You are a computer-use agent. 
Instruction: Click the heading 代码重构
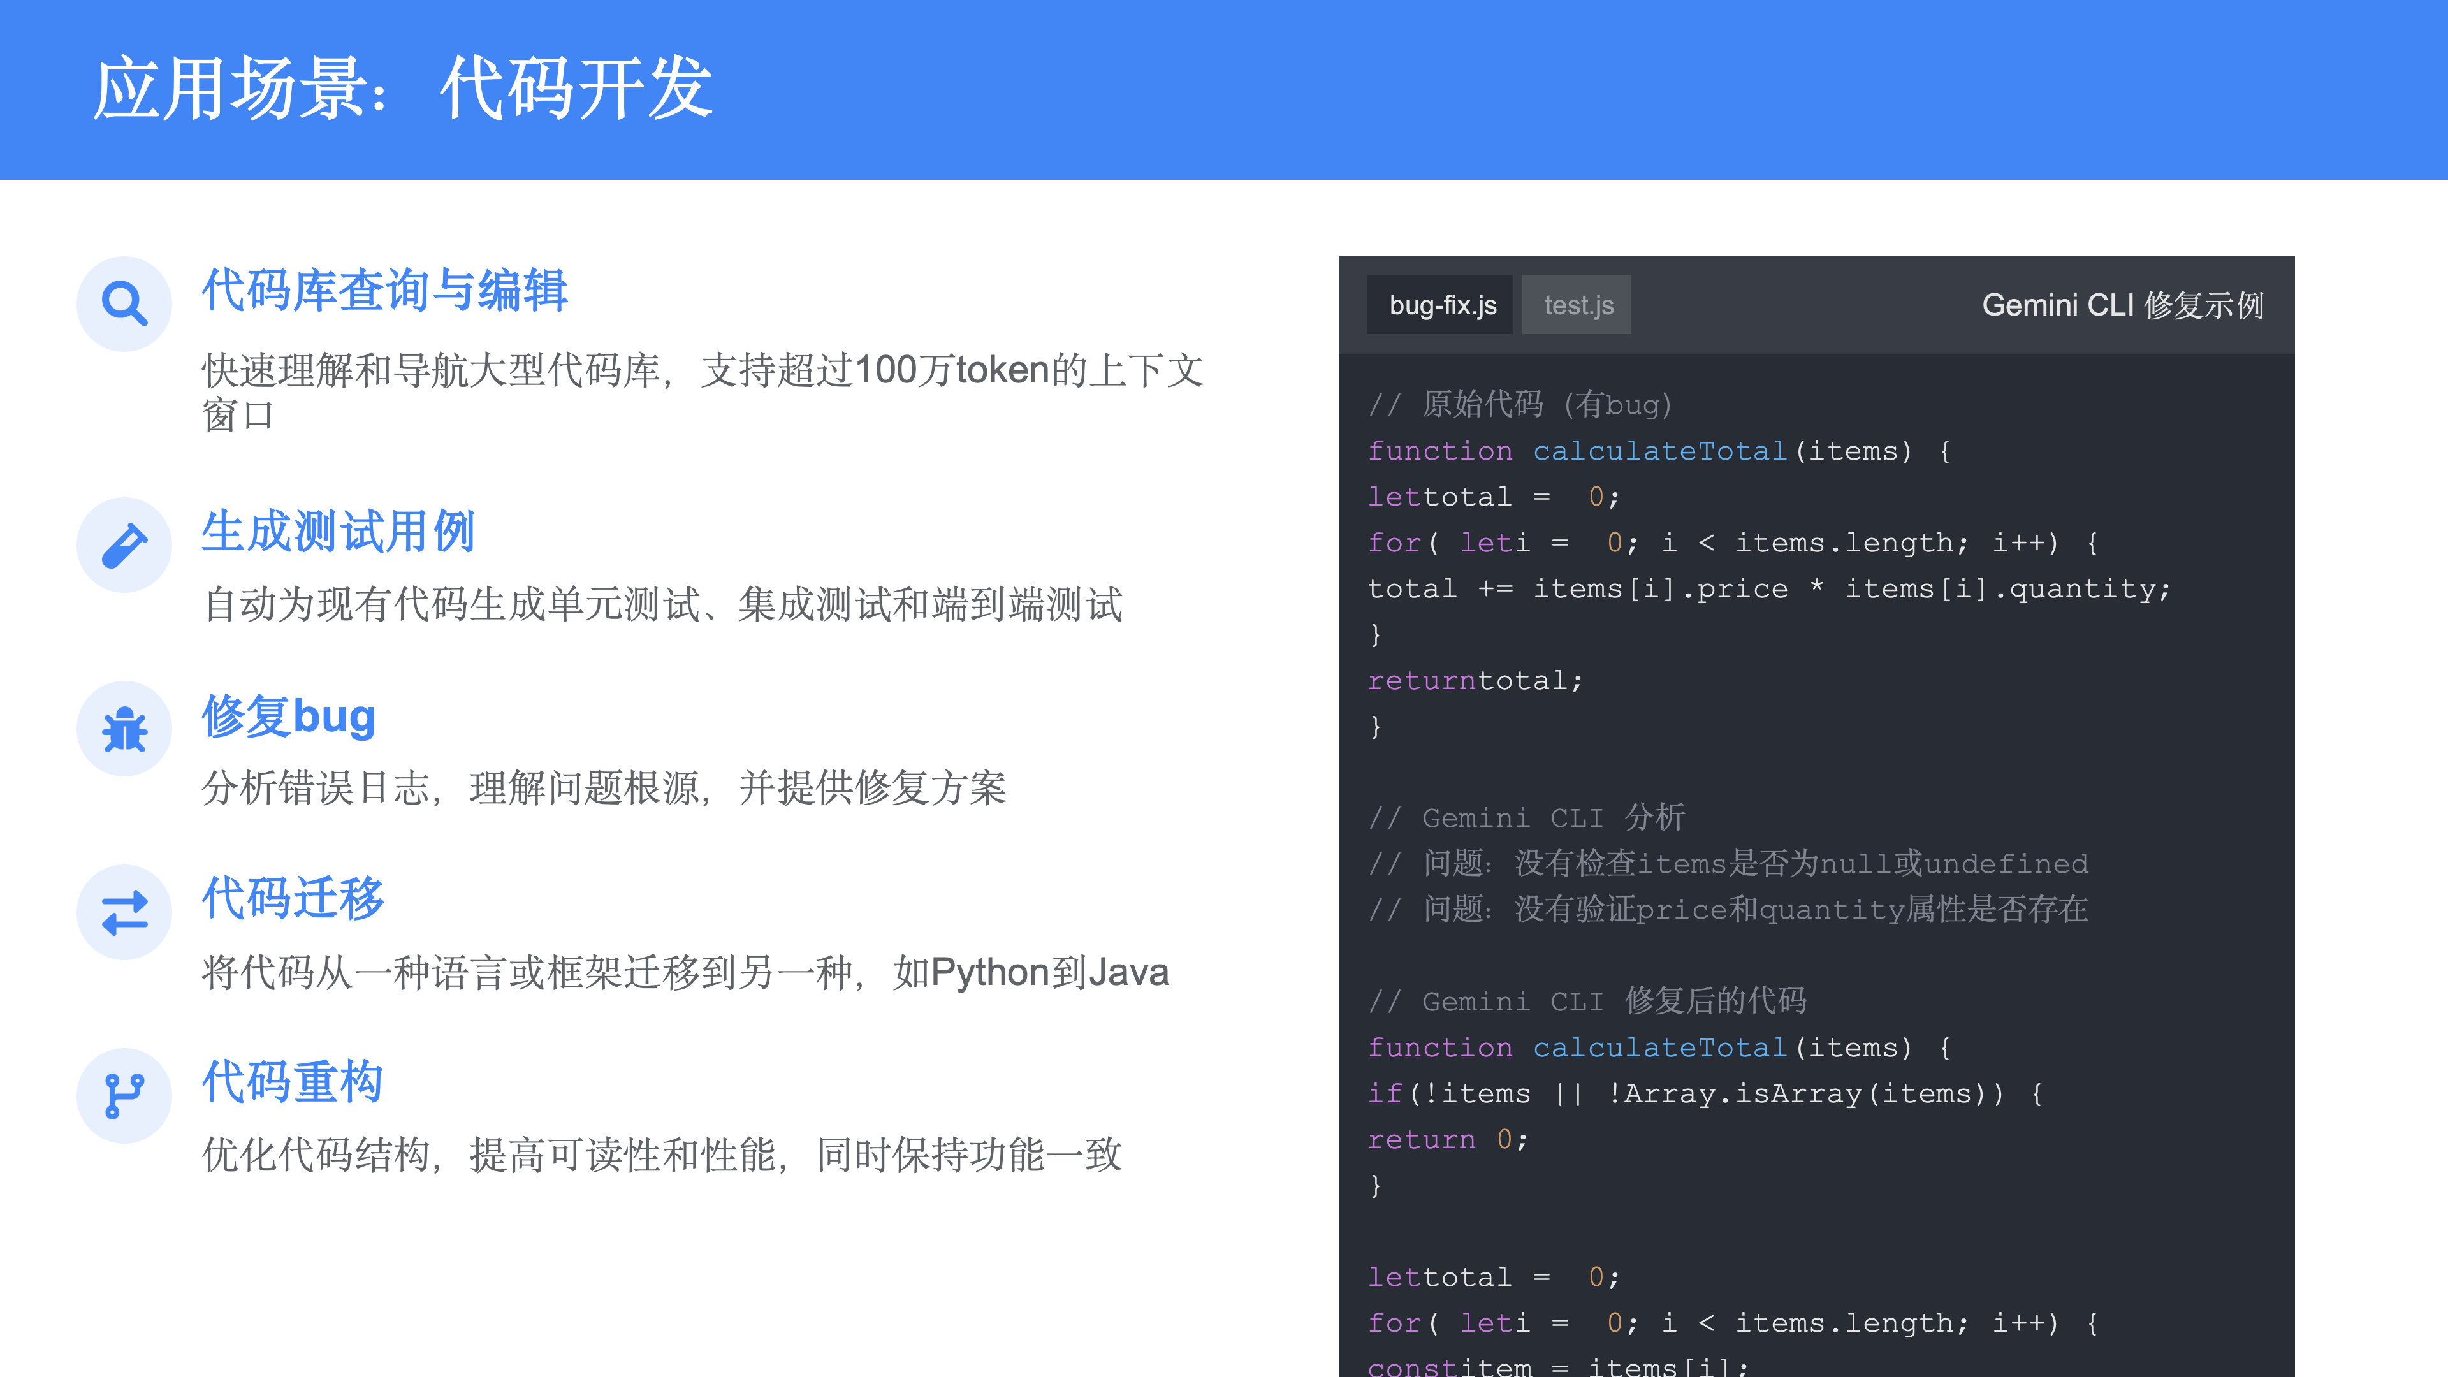coord(293,1082)
